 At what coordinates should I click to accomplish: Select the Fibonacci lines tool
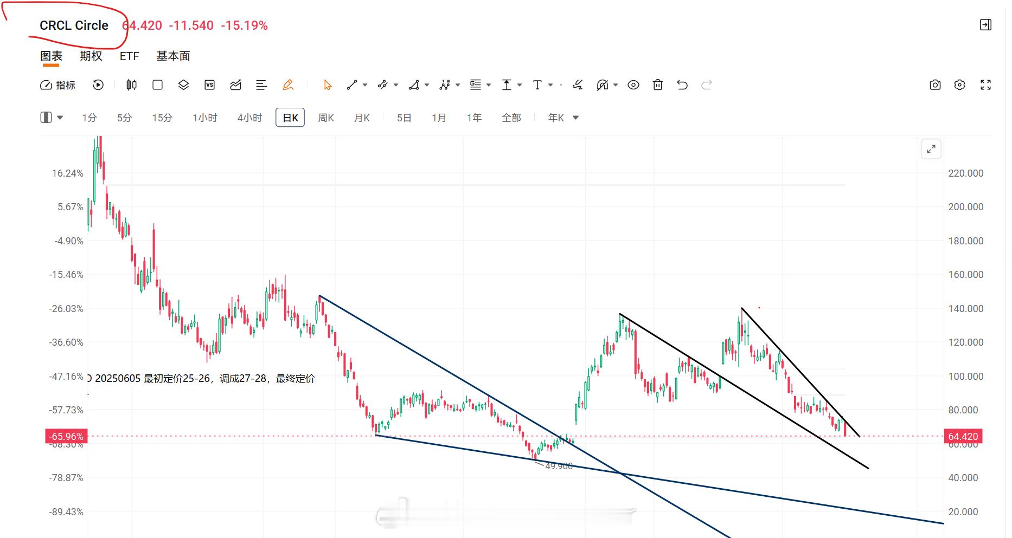(476, 85)
